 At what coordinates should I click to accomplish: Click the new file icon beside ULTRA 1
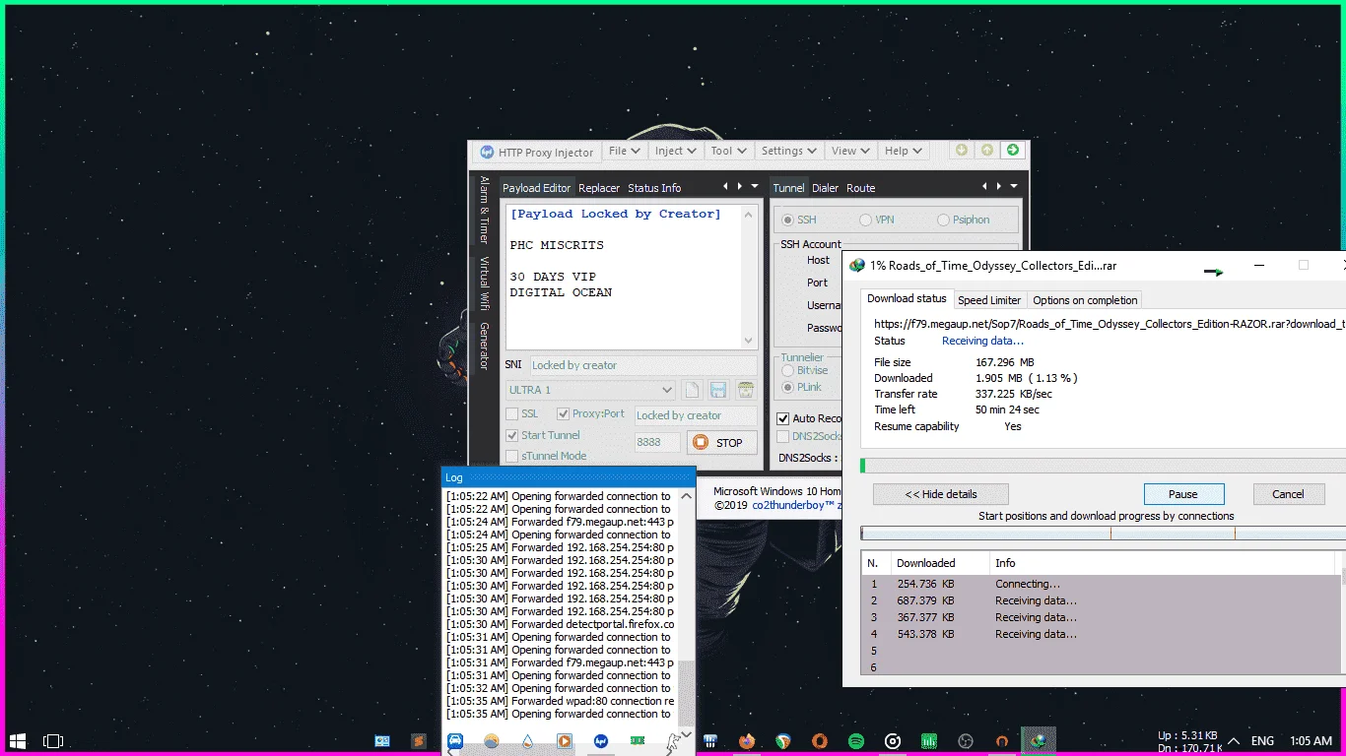692,390
